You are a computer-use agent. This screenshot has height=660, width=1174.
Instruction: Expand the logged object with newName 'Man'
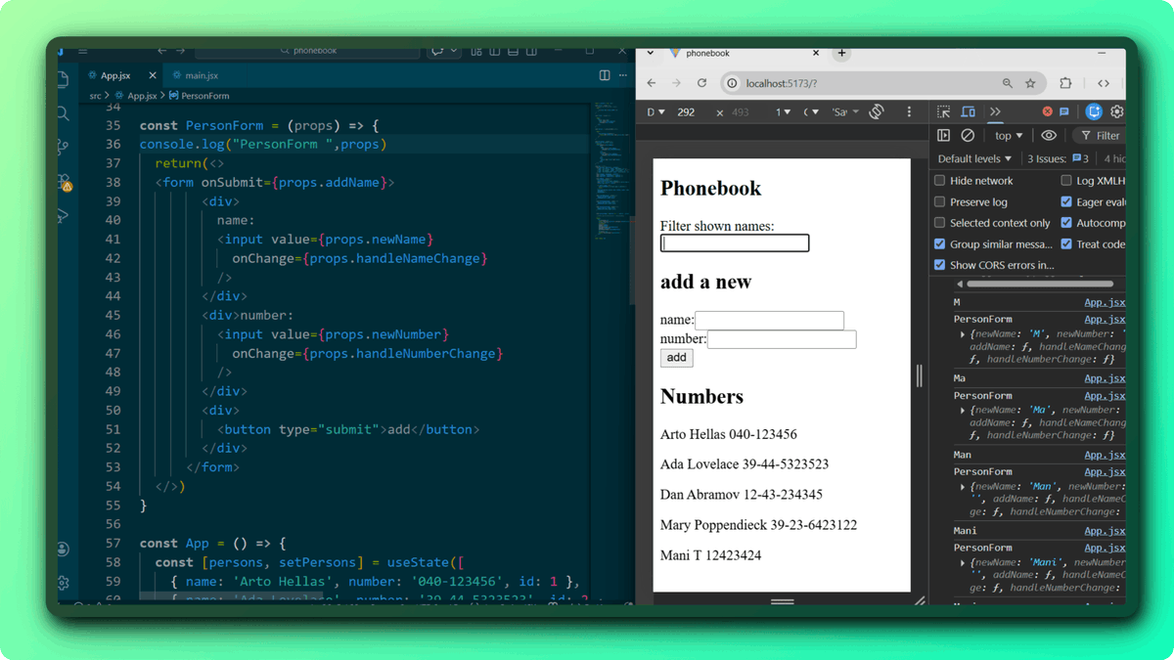(963, 486)
